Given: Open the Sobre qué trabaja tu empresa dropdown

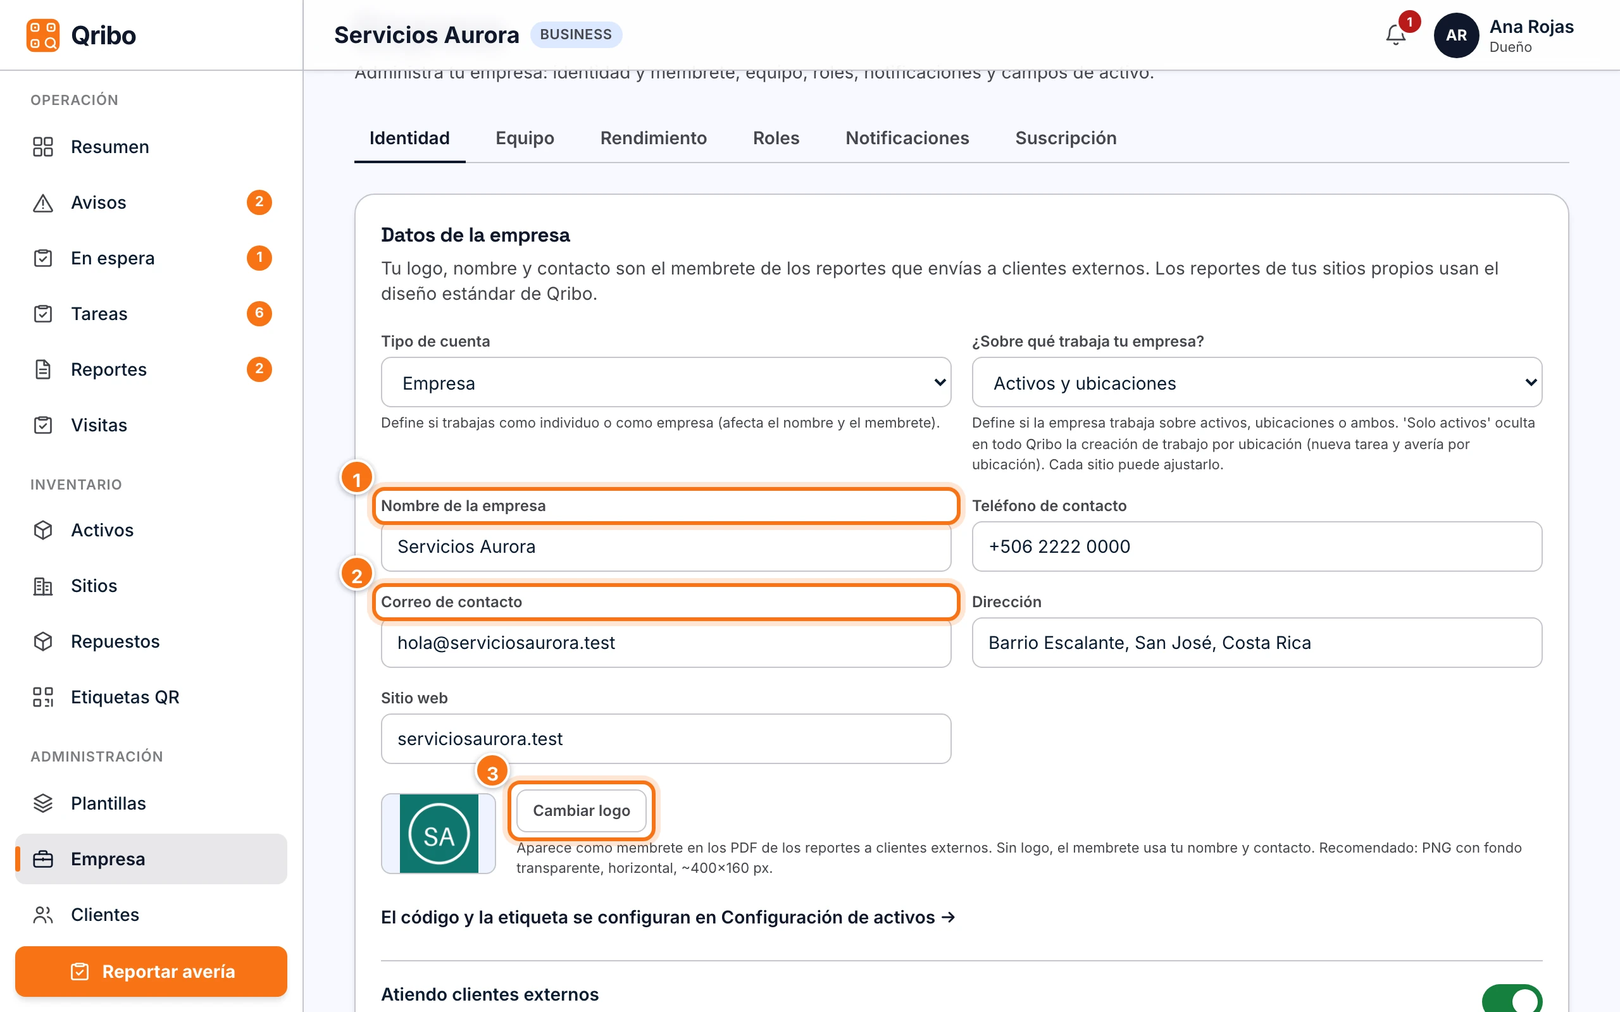Looking at the screenshot, I should click(x=1257, y=382).
